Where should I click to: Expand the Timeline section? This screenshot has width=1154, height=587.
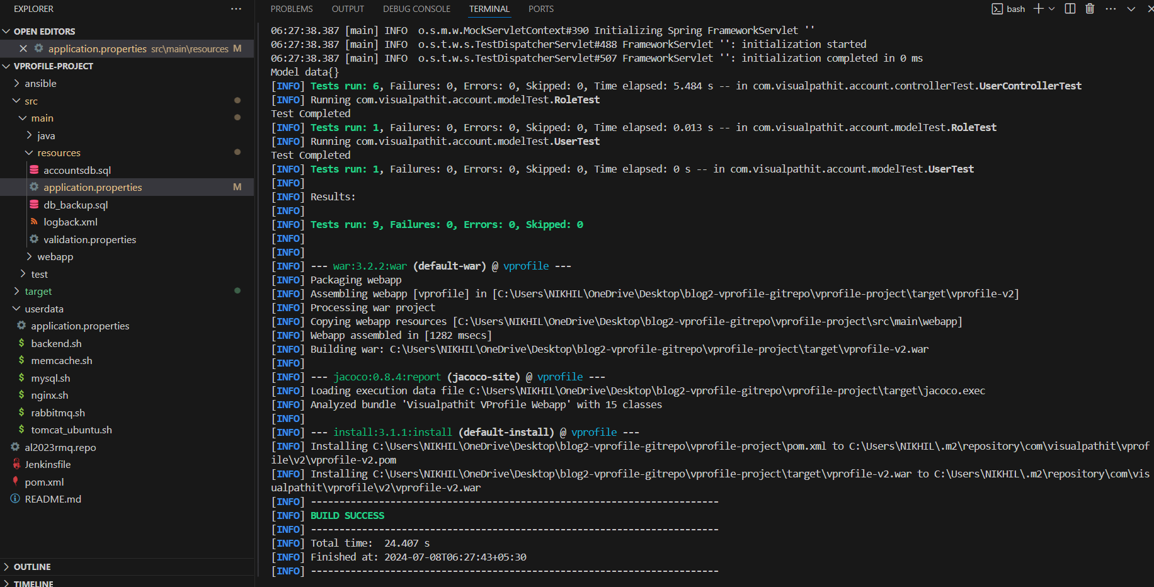coord(6,583)
